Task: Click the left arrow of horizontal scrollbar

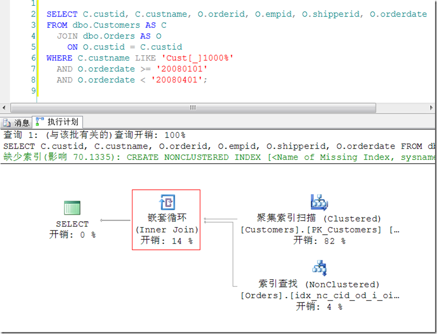Action: tap(4, 108)
